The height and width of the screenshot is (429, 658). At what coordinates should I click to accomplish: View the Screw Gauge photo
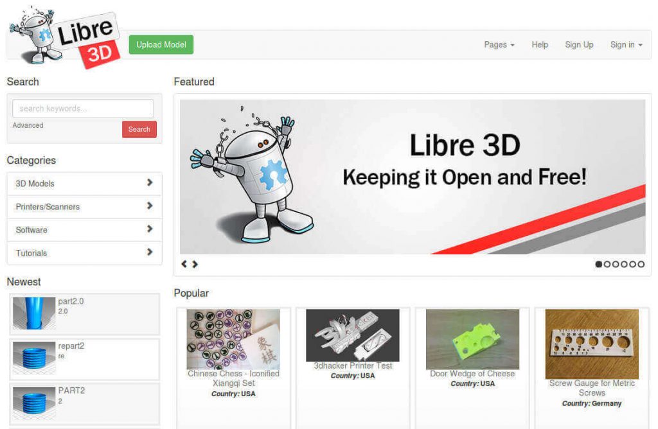(x=592, y=344)
